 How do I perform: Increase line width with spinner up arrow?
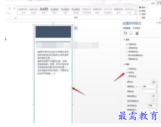(x=156, y=91)
